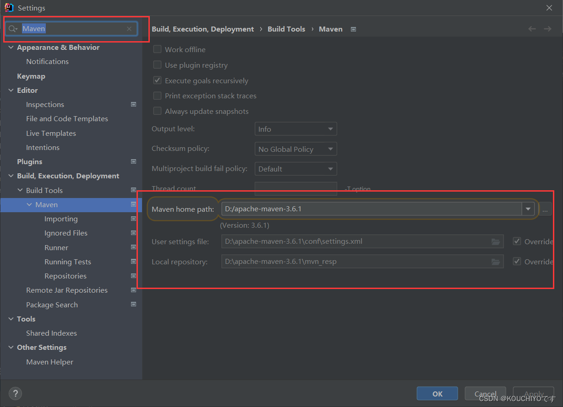Open help with the question mark icon
The height and width of the screenshot is (407, 563).
point(15,393)
